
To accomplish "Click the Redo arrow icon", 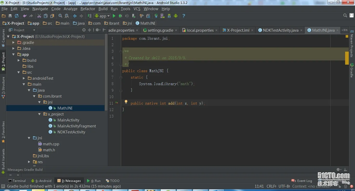I will point(31,16).
